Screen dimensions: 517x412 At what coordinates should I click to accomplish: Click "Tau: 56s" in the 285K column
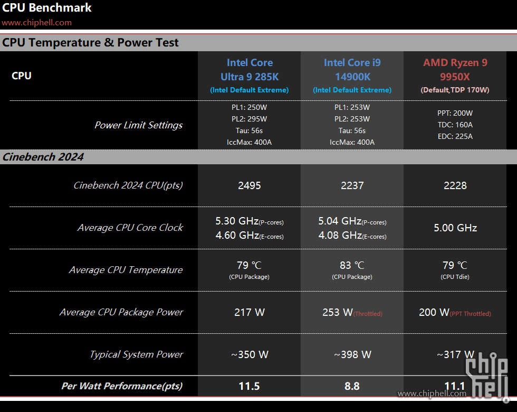[249, 131]
